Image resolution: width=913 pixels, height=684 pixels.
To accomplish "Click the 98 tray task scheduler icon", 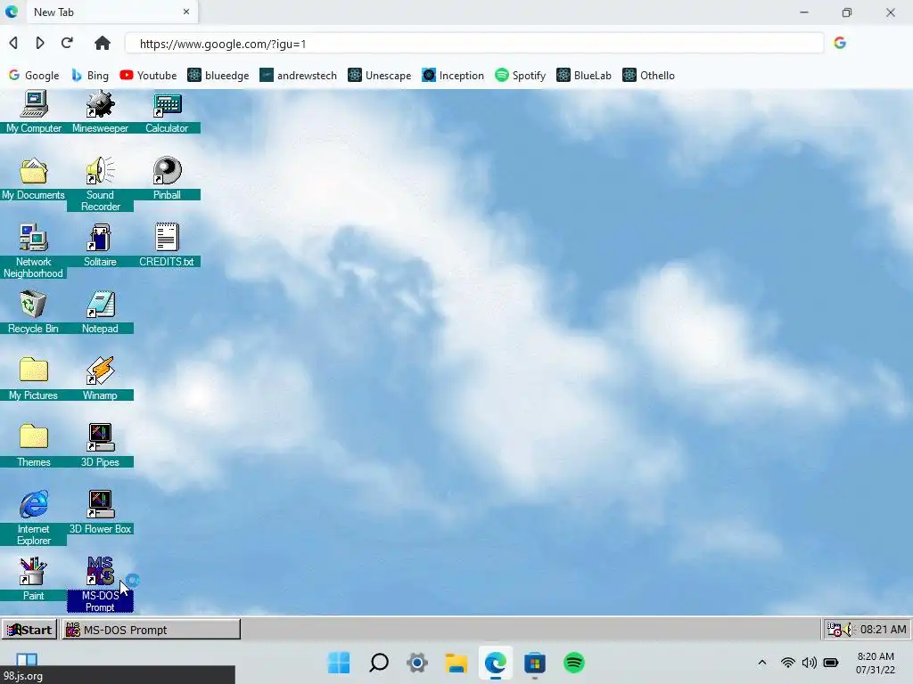I will coord(835,630).
